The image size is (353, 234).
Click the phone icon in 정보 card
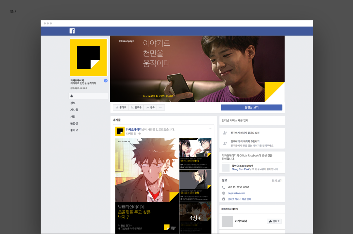coord(224,187)
